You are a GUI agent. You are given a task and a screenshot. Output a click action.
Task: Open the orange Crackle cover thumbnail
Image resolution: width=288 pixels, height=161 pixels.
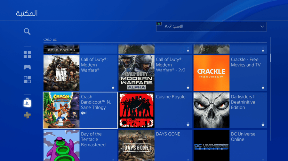click(212, 73)
